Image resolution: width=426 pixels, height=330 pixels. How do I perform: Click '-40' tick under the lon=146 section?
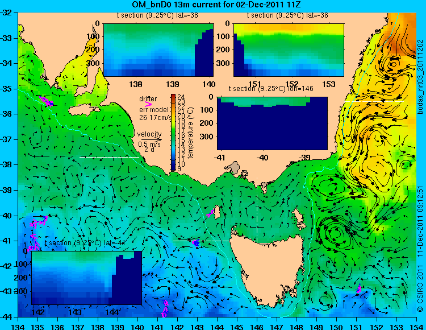pyautogui.click(x=263, y=158)
